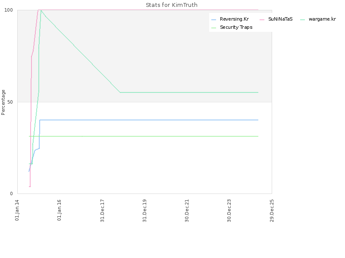Click the flat blue line at 40 percent
This screenshot has height=258, width=345.
pos(151,120)
